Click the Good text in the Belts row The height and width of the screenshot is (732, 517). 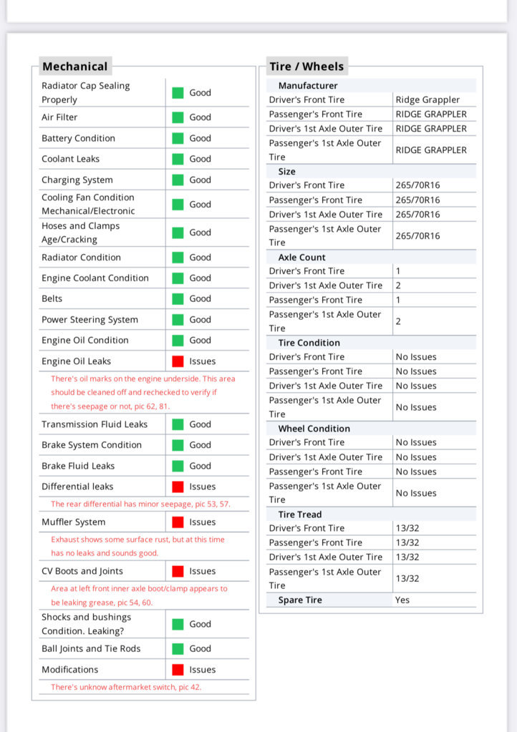[200, 298]
